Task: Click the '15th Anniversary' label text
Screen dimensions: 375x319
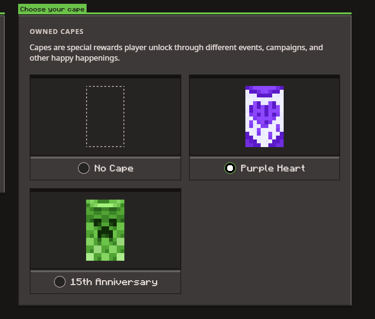Action: pos(114,282)
